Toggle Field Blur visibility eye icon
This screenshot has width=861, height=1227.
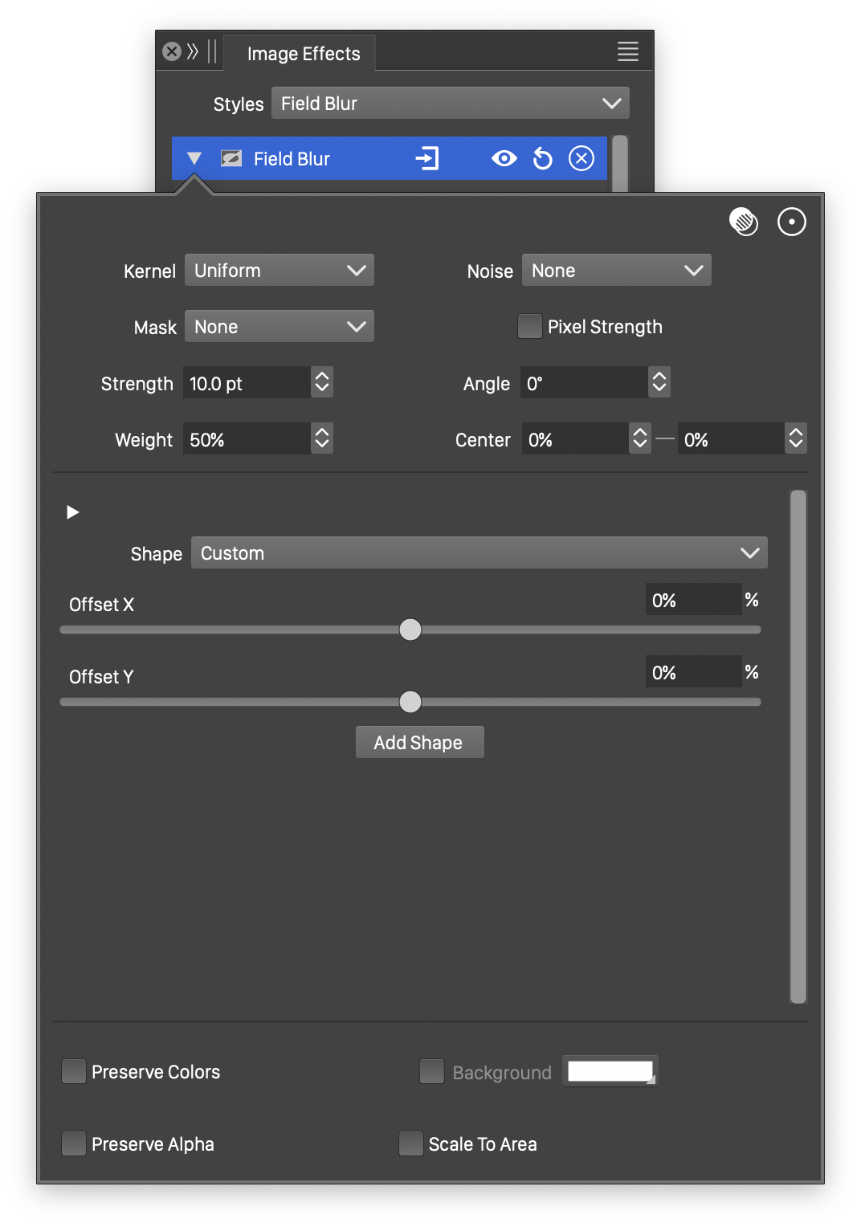(x=504, y=158)
